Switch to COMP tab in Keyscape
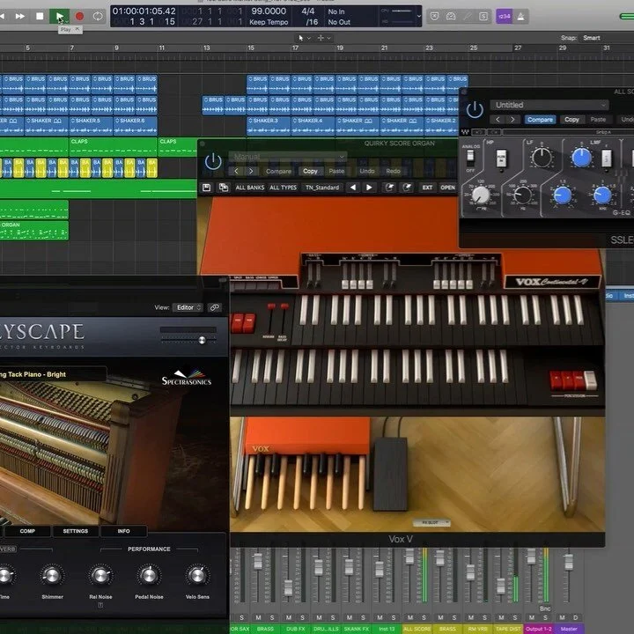 (x=27, y=531)
